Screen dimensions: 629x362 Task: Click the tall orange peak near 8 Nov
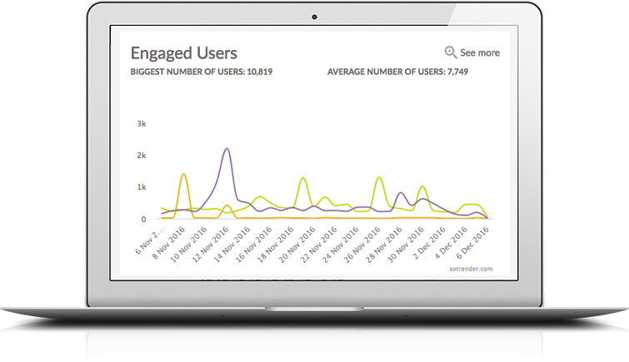(183, 175)
